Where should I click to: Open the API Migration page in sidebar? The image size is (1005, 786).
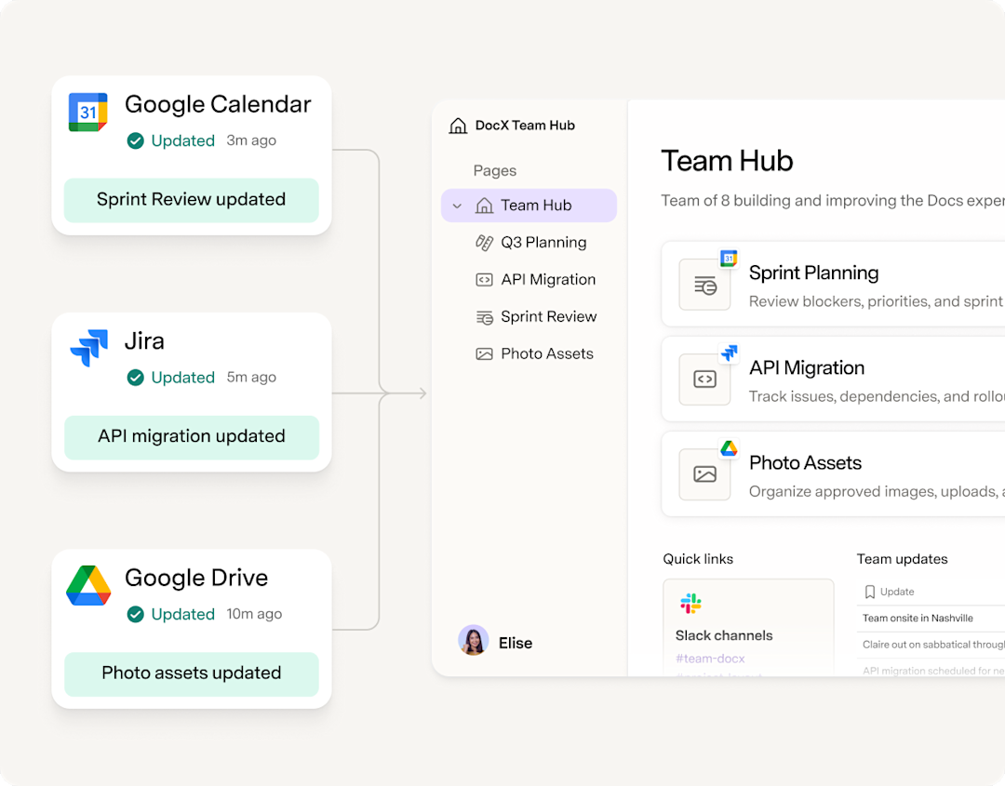548,280
